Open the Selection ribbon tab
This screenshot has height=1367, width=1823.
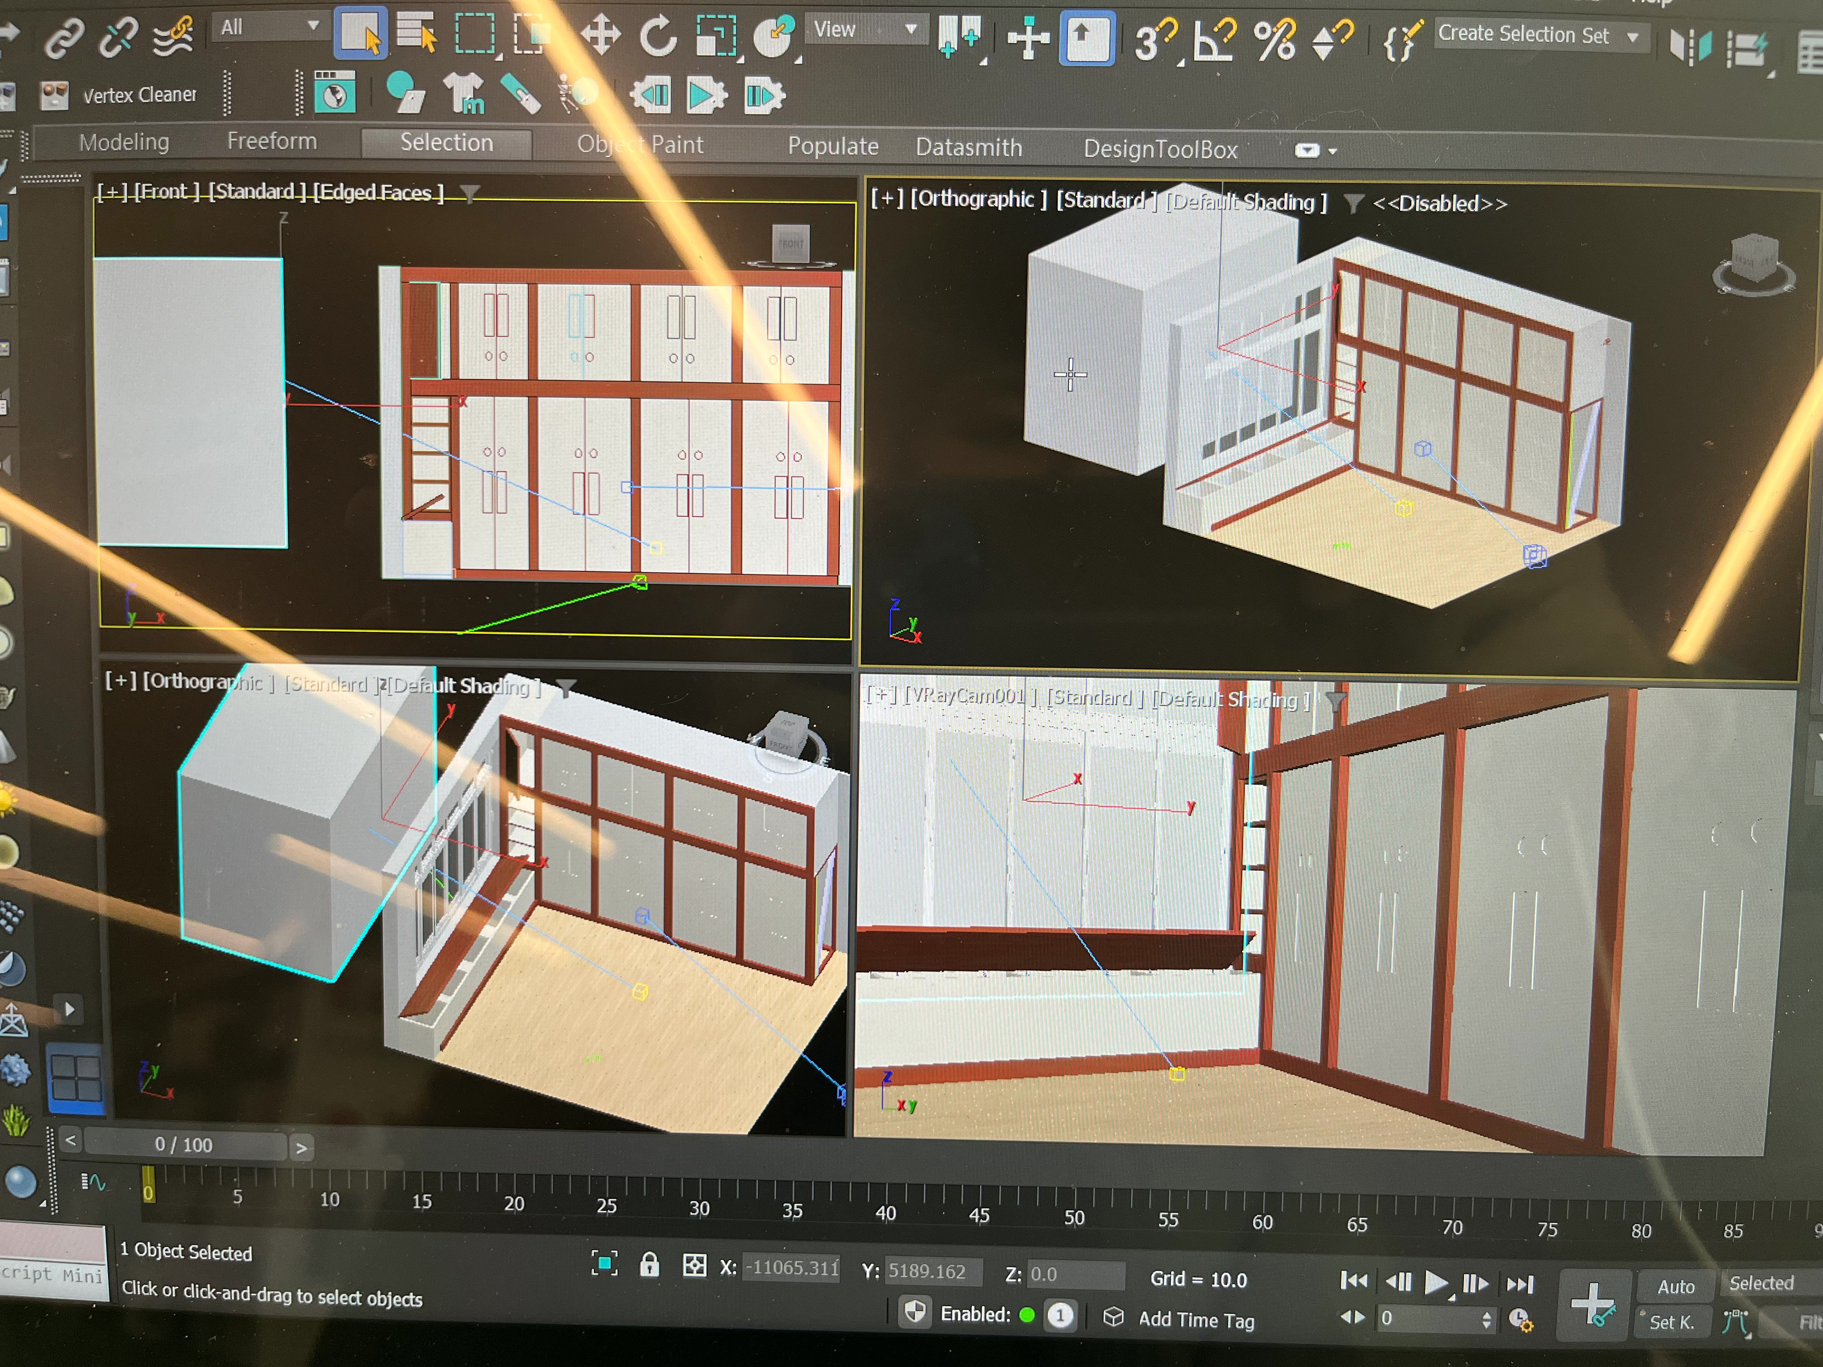point(447,142)
